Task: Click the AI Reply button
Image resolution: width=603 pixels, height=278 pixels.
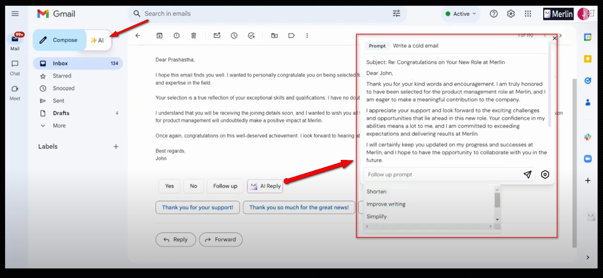Action: click(265, 186)
